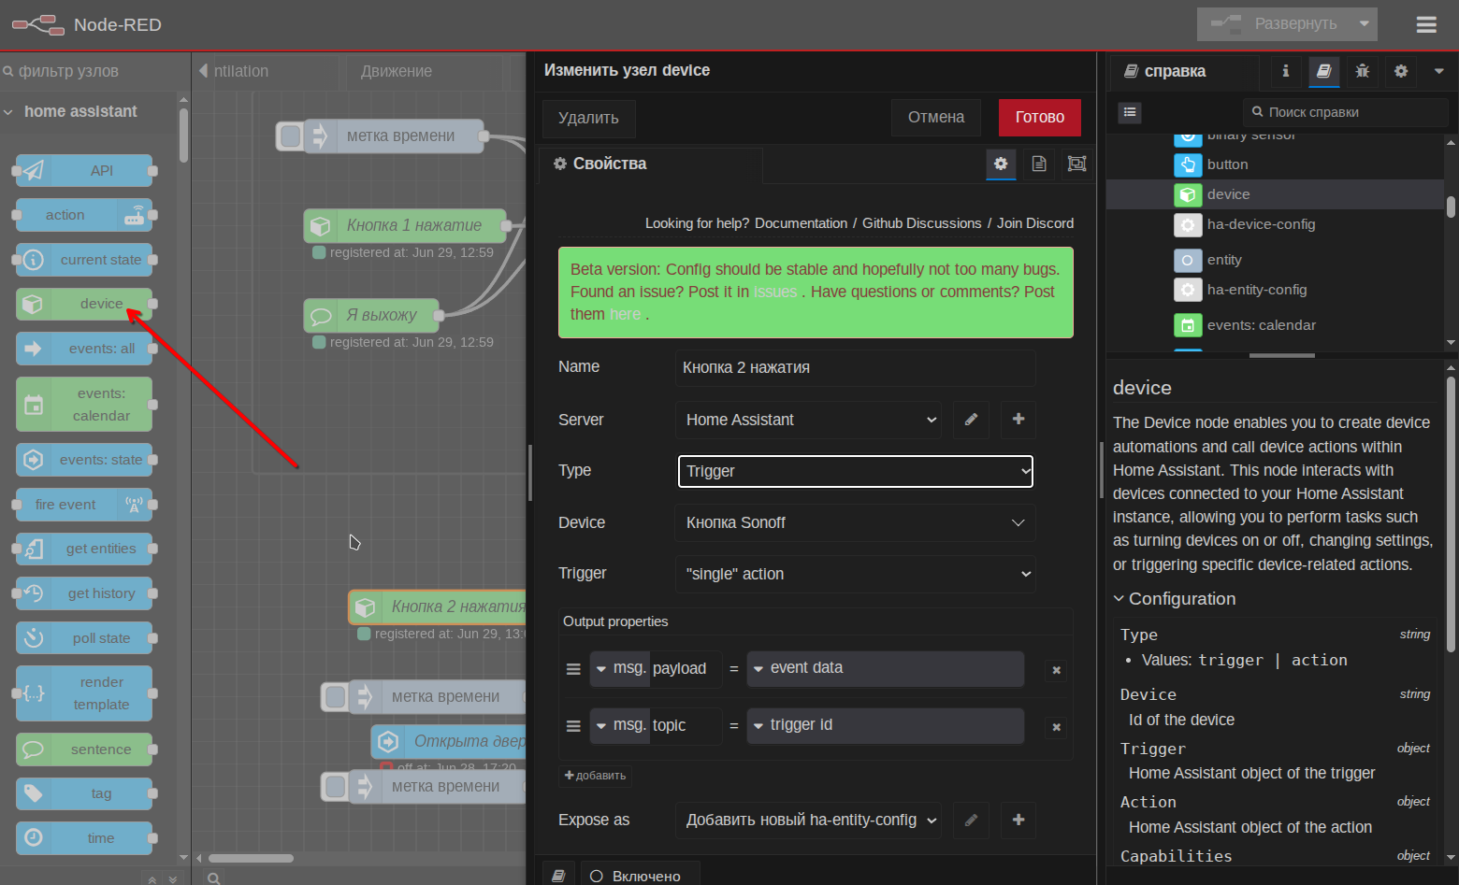Select device in the help tree
Screen dimensions: 1459x885
coord(1277,194)
